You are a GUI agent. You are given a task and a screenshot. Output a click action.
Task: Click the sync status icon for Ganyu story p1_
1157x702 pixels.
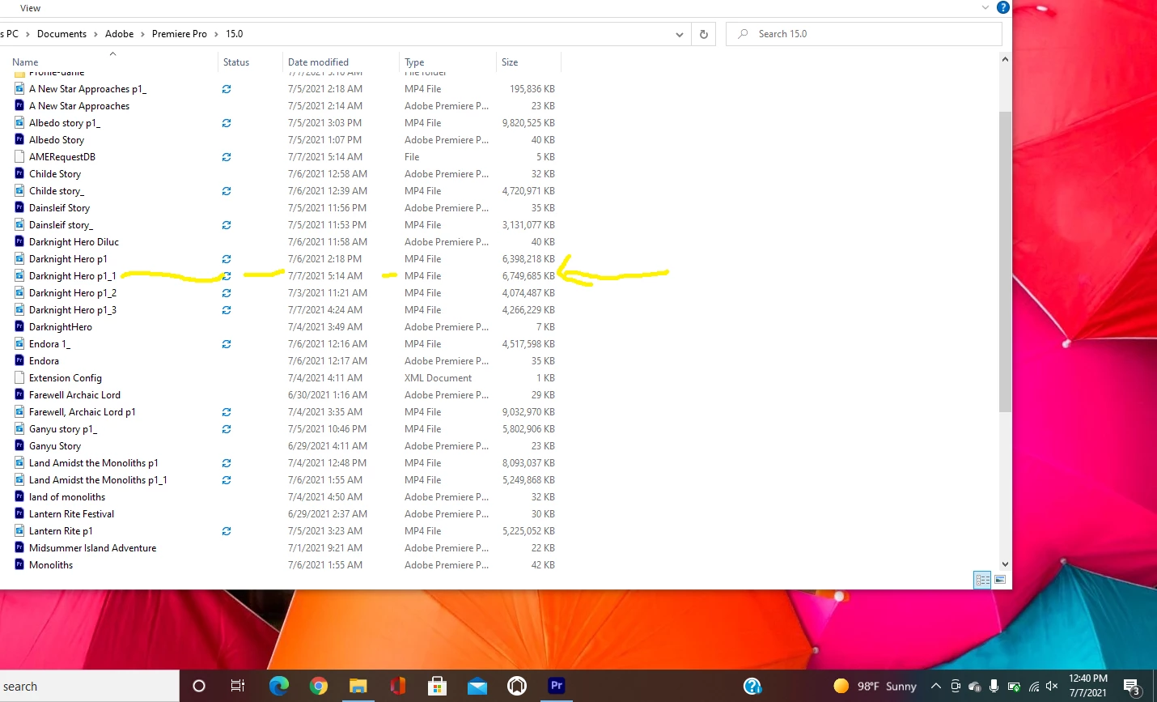pos(227,429)
